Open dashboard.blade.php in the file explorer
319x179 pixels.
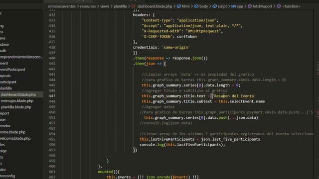[18, 94]
